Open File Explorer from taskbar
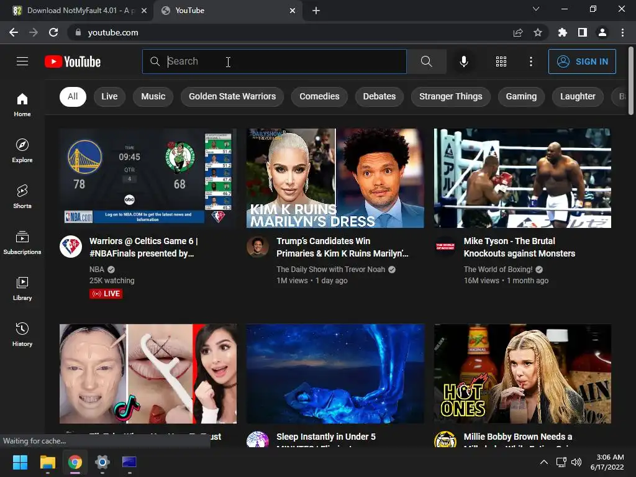 [47, 462]
